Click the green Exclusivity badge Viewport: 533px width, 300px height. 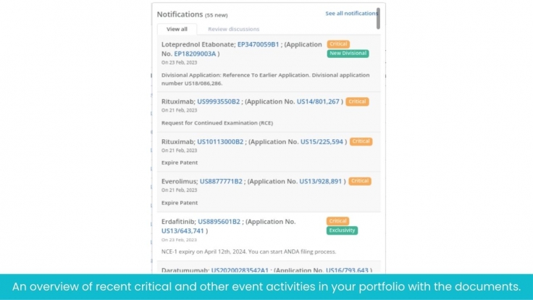point(342,230)
